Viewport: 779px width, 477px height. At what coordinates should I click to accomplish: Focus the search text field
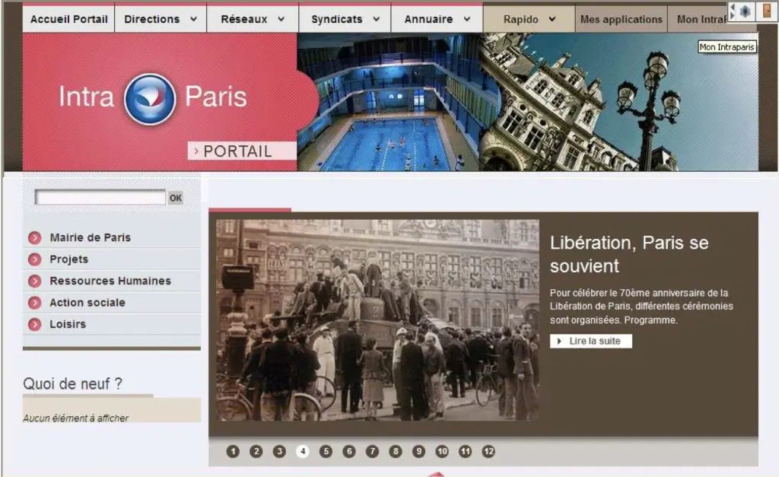(x=100, y=198)
